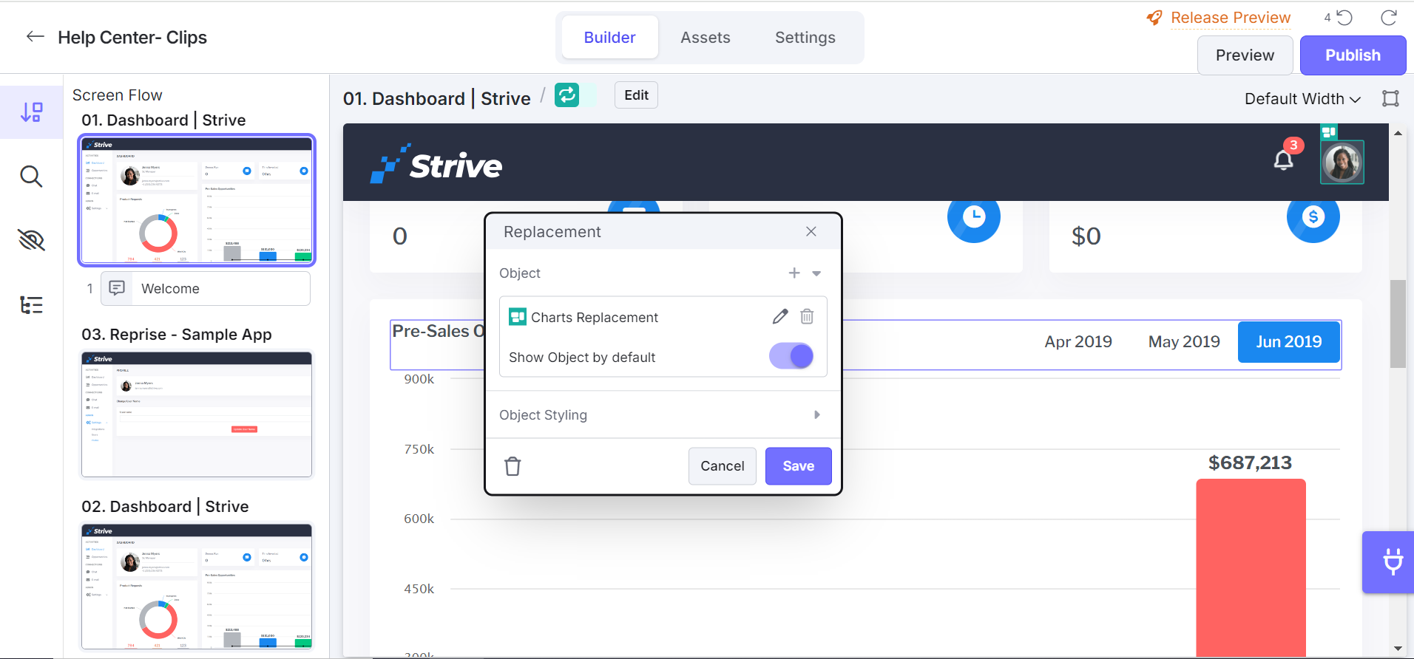This screenshot has width=1414, height=659.
Task: Click the frame resize icon beside Default Width
Action: [x=1390, y=99]
